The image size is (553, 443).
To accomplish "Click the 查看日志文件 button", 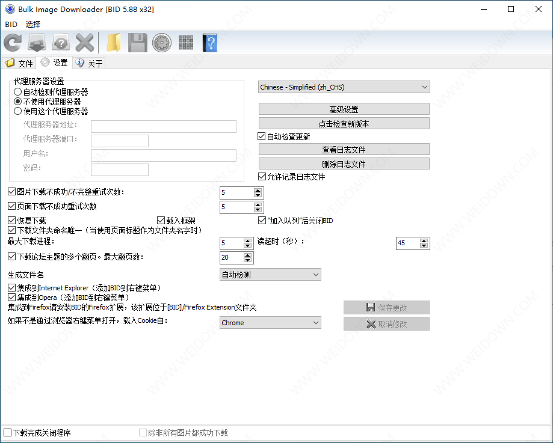I will pyautogui.click(x=344, y=150).
